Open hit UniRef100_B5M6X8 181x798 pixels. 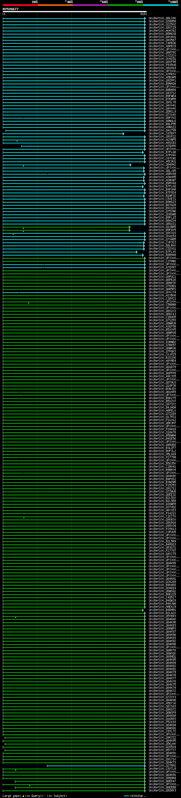162,34
